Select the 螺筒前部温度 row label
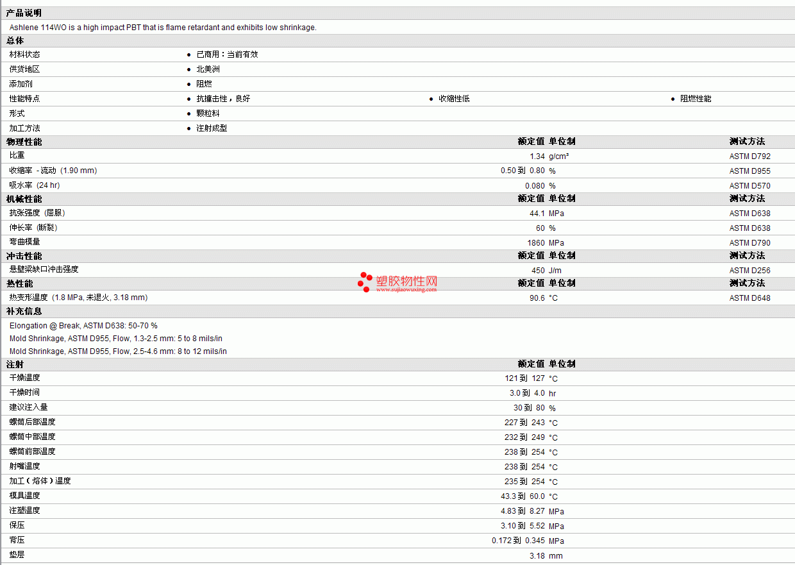 point(32,451)
